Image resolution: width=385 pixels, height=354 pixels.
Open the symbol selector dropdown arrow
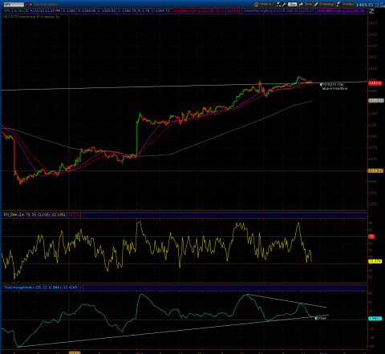click(26, 5)
